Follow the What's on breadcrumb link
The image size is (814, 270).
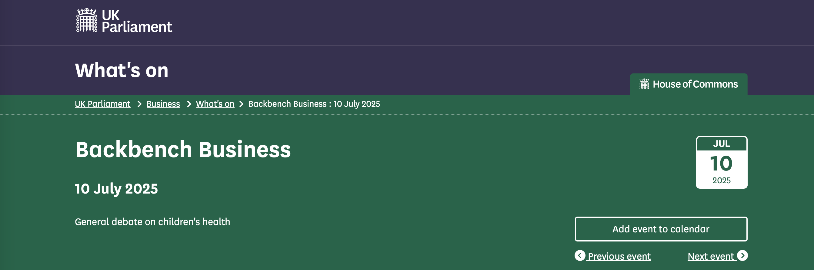(215, 104)
